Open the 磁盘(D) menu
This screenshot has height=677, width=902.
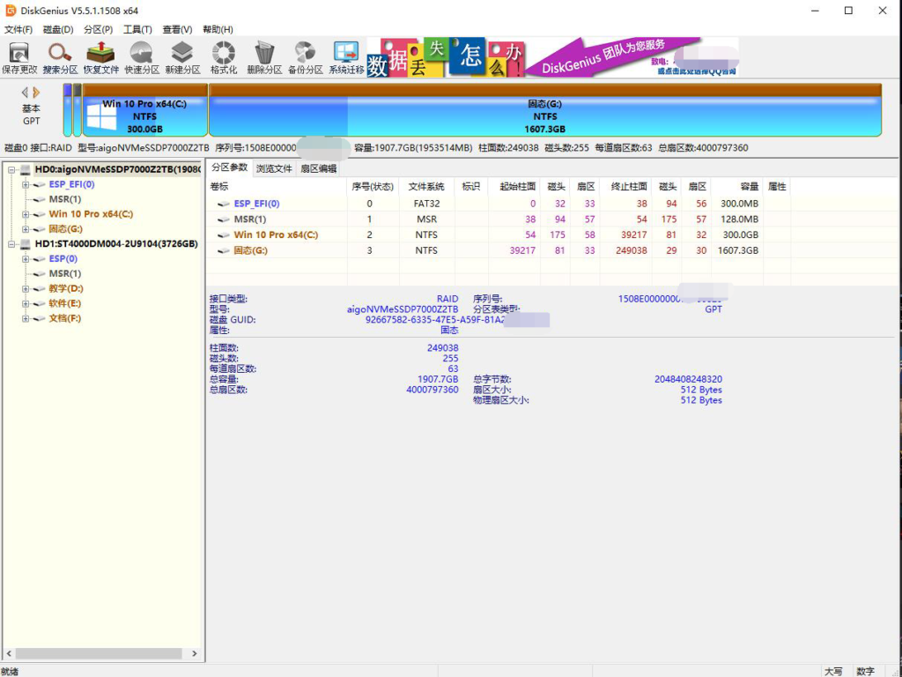click(x=58, y=29)
